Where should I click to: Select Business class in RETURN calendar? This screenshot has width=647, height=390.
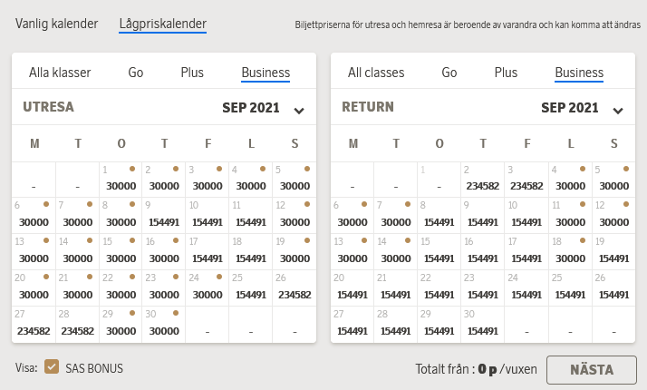[x=579, y=73]
